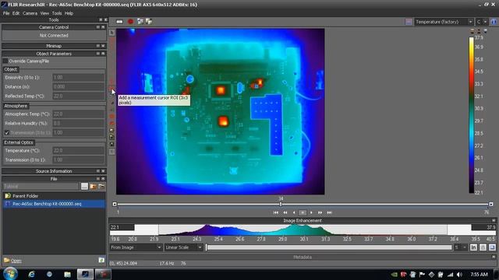Select the Parent Folder entry
Screen dimensions: 499x280
point(54,196)
